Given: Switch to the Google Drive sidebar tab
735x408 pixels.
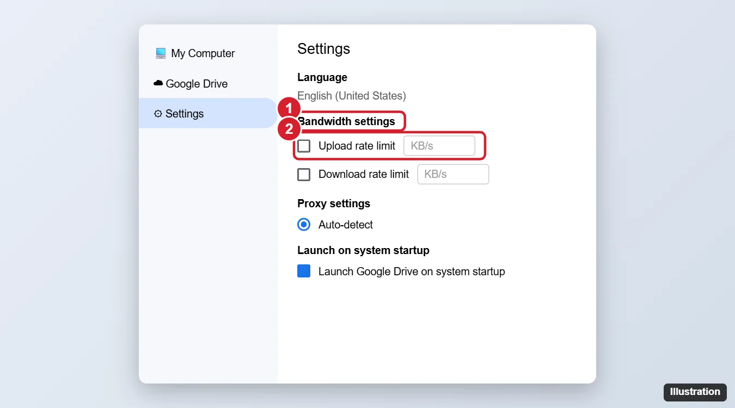Looking at the screenshot, I should 208,84.
